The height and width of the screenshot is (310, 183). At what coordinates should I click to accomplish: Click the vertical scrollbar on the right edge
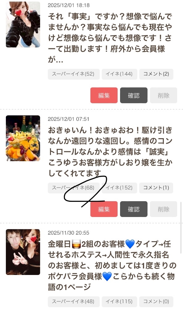[181, 227]
